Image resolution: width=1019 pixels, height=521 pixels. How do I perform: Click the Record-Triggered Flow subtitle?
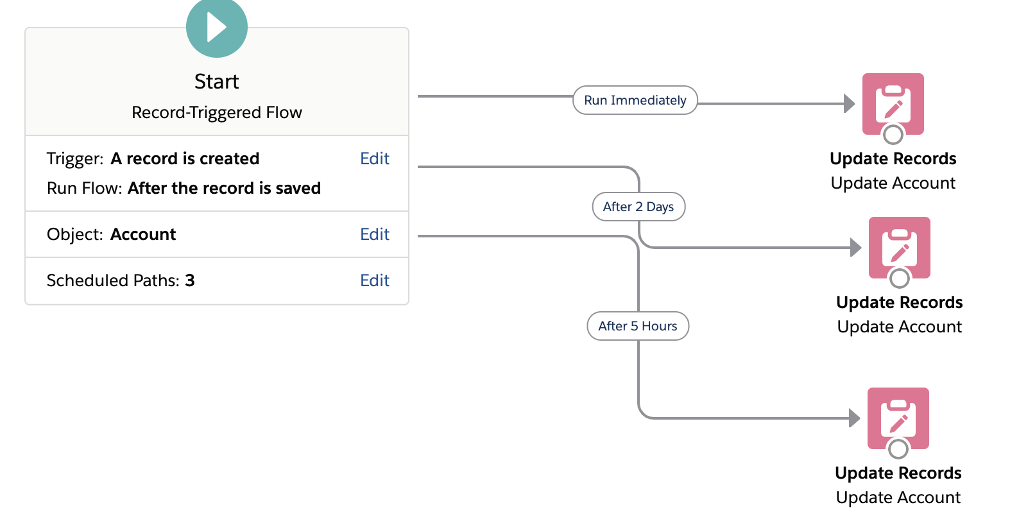click(x=216, y=112)
